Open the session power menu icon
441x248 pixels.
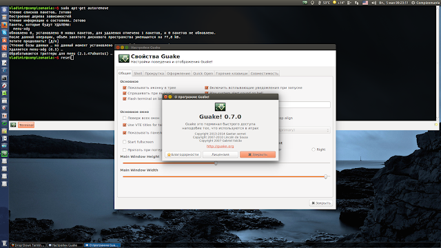(413, 3)
